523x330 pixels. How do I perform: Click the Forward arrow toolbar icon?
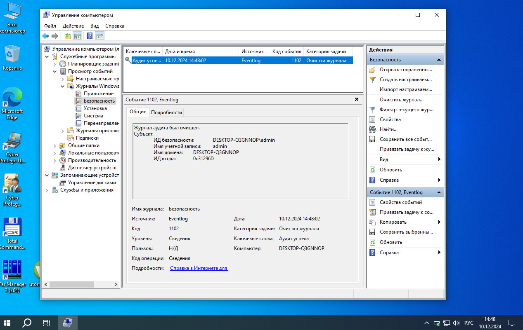pyautogui.click(x=54, y=36)
